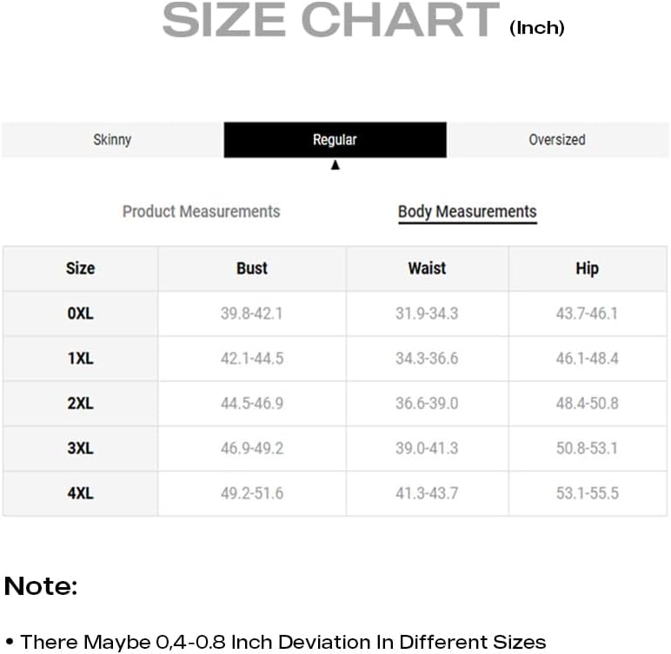This screenshot has height=654, width=671.
Task: Select the 4XL size row label
Action: [81, 493]
